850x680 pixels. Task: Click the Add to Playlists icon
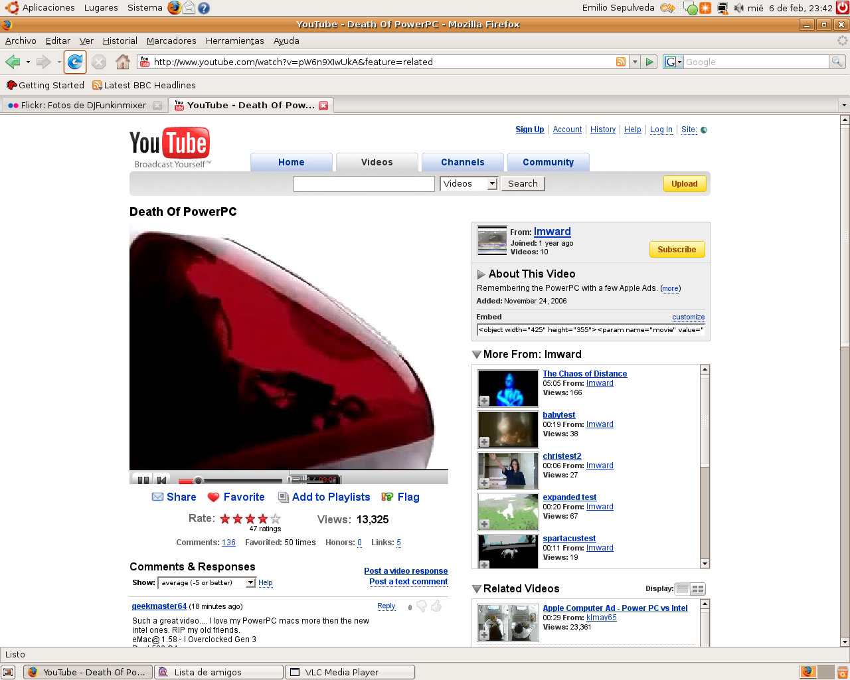(283, 497)
